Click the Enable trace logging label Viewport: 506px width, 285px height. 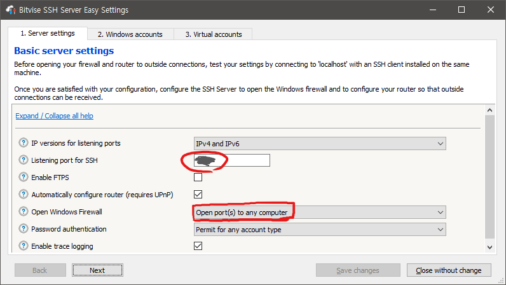[62, 246]
